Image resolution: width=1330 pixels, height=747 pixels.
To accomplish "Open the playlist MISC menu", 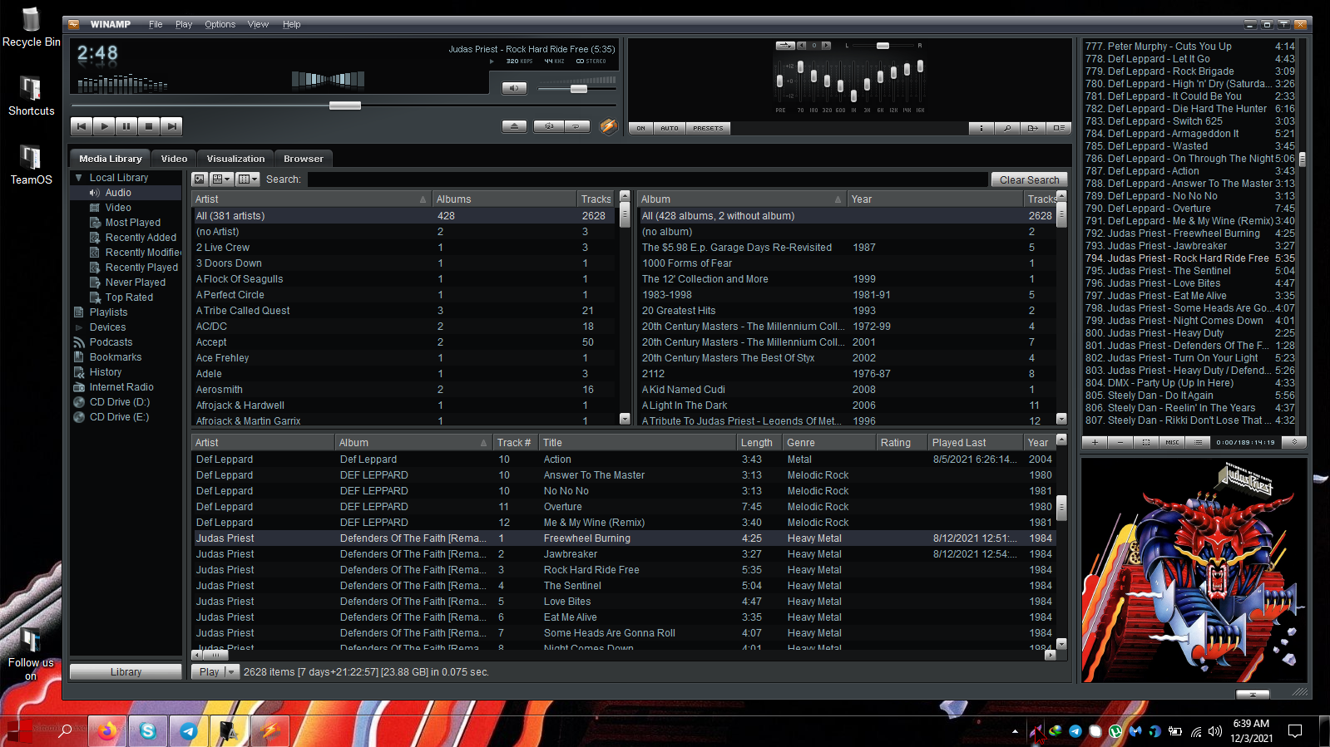I will (x=1172, y=442).
